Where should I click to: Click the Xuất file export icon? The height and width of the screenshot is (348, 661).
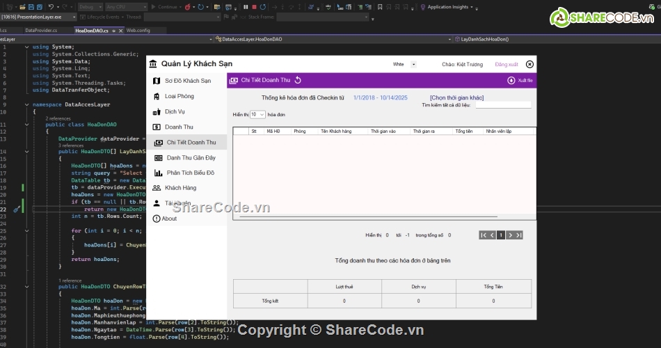511,80
